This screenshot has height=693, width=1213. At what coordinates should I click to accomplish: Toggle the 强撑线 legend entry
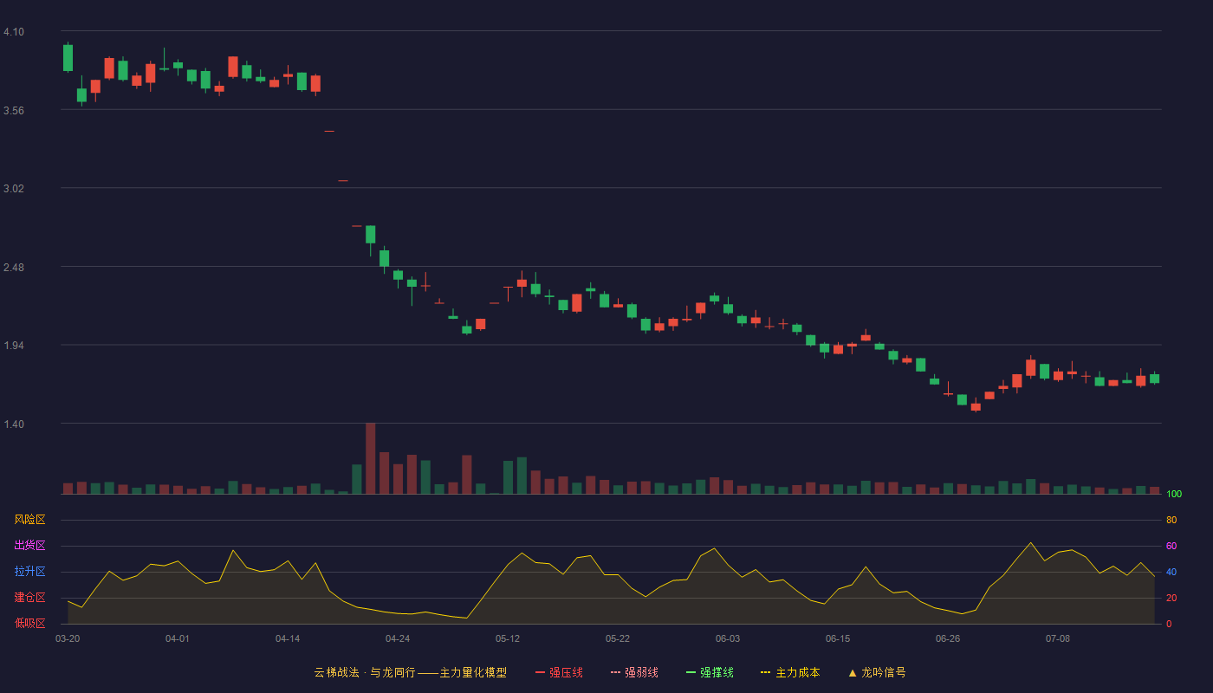[x=710, y=672]
